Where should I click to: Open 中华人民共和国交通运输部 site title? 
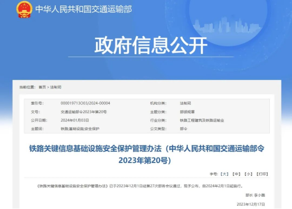pyautogui.click(x=83, y=10)
